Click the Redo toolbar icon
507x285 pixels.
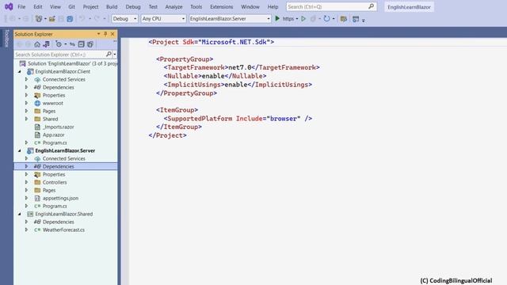point(97,19)
